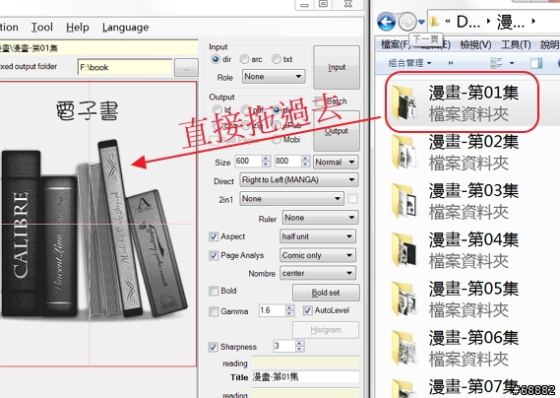
Task: Select the txt input radio button
Action: tap(277, 59)
